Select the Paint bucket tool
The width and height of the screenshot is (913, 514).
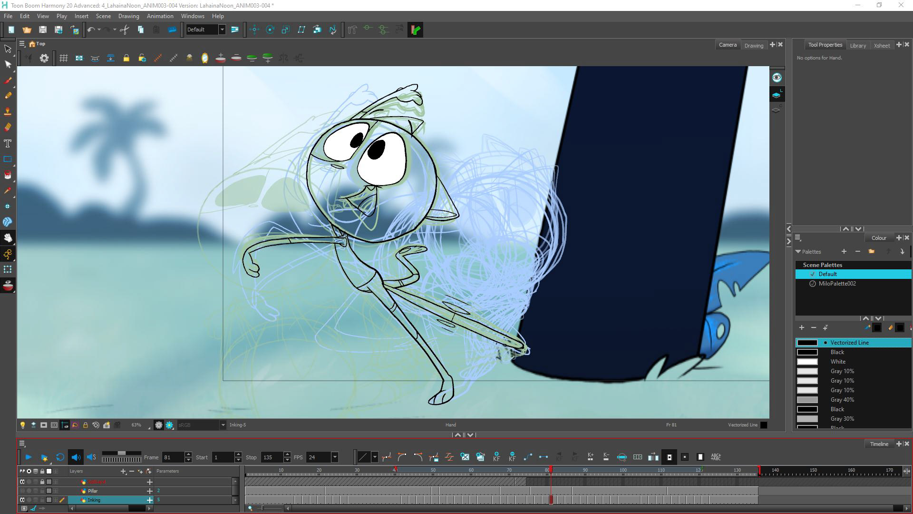tap(8, 175)
